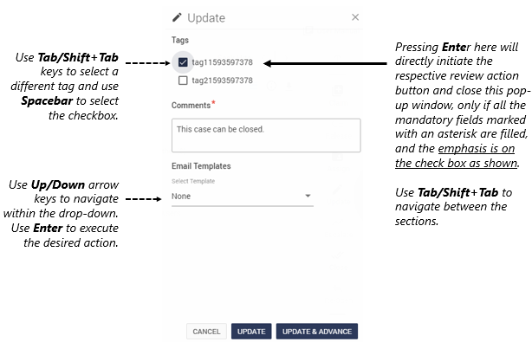
Task: Click the red asterisk next to Comments
Action: (x=213, y=102)
